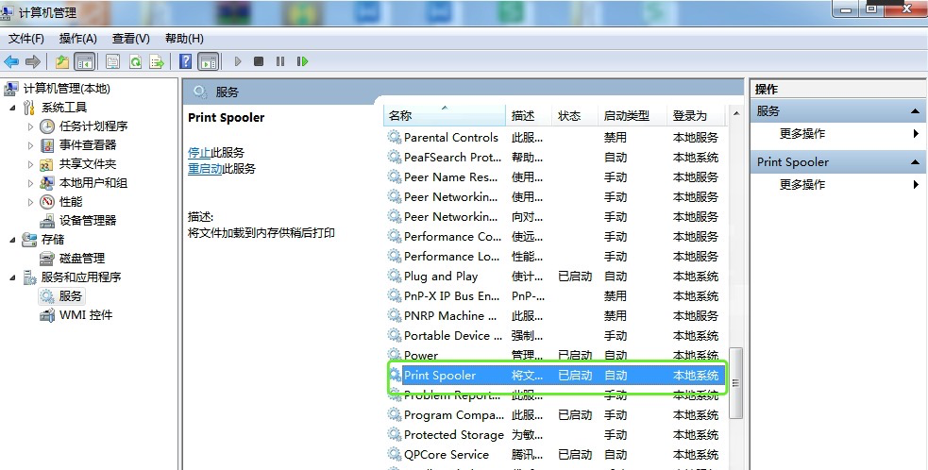
Task: Select the Plug and Play service gear icon
Action: [x=395, y=276]
